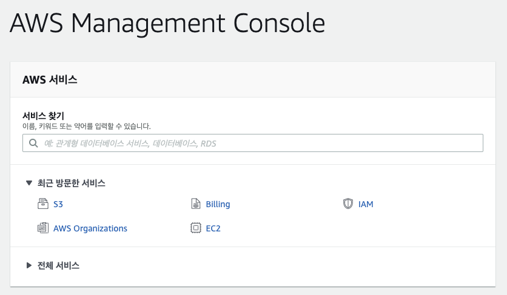Open the S3 service link
Viewport: 507px width, 295px height.
tap(58, 204)
